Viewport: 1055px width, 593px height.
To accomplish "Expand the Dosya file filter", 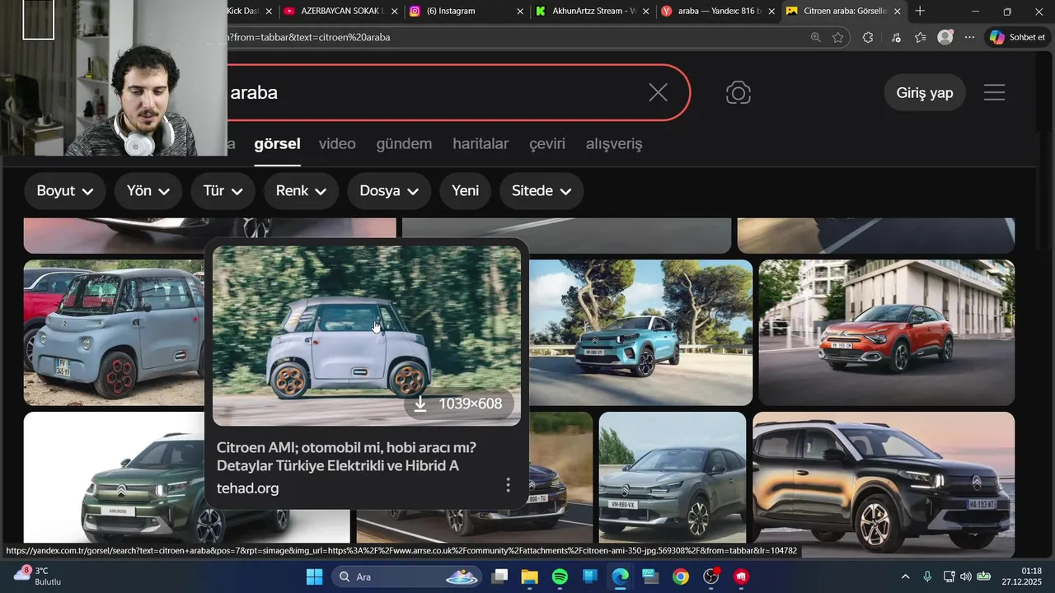I will click(389, 191).
